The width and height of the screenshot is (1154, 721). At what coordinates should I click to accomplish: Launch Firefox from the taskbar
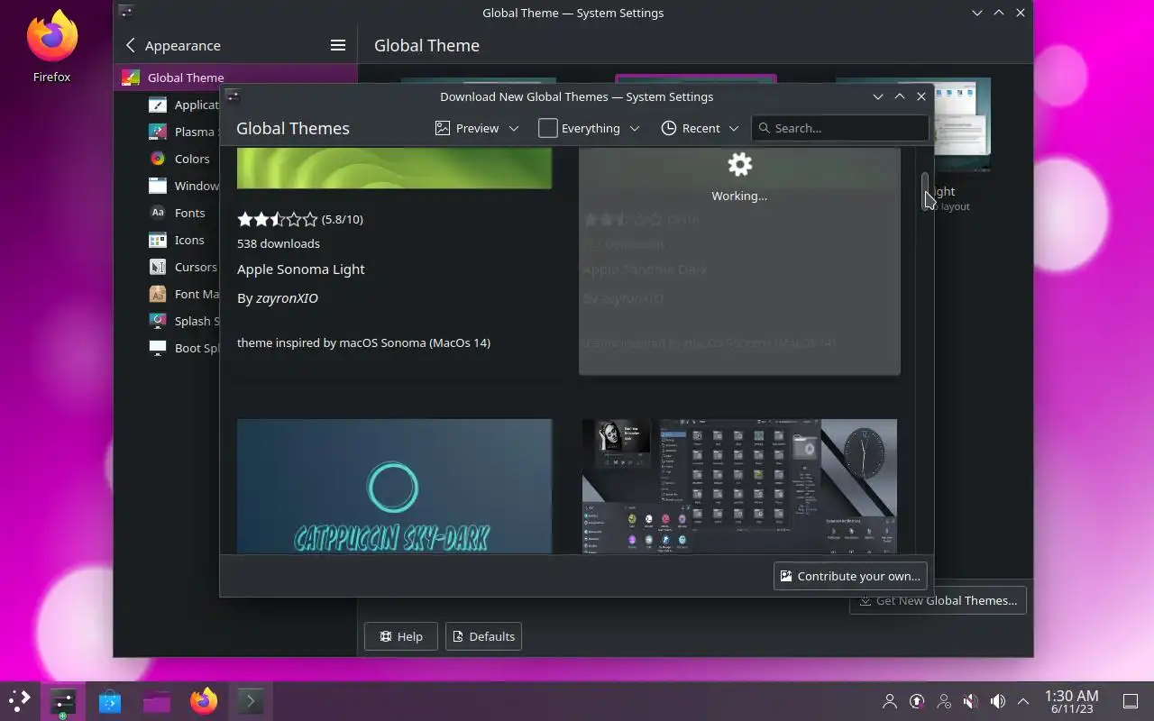204,700
